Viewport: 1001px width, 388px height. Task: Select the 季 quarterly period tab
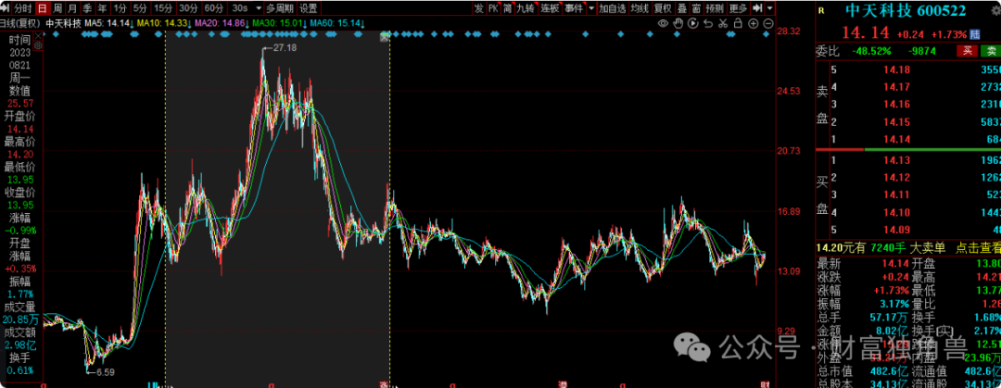click(x=87, y=8)
